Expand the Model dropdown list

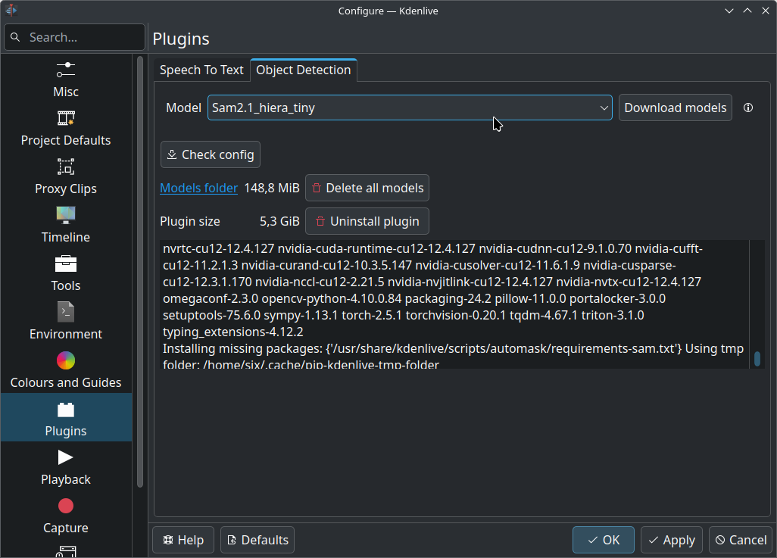pyautogui.click(x=410, y=108)
